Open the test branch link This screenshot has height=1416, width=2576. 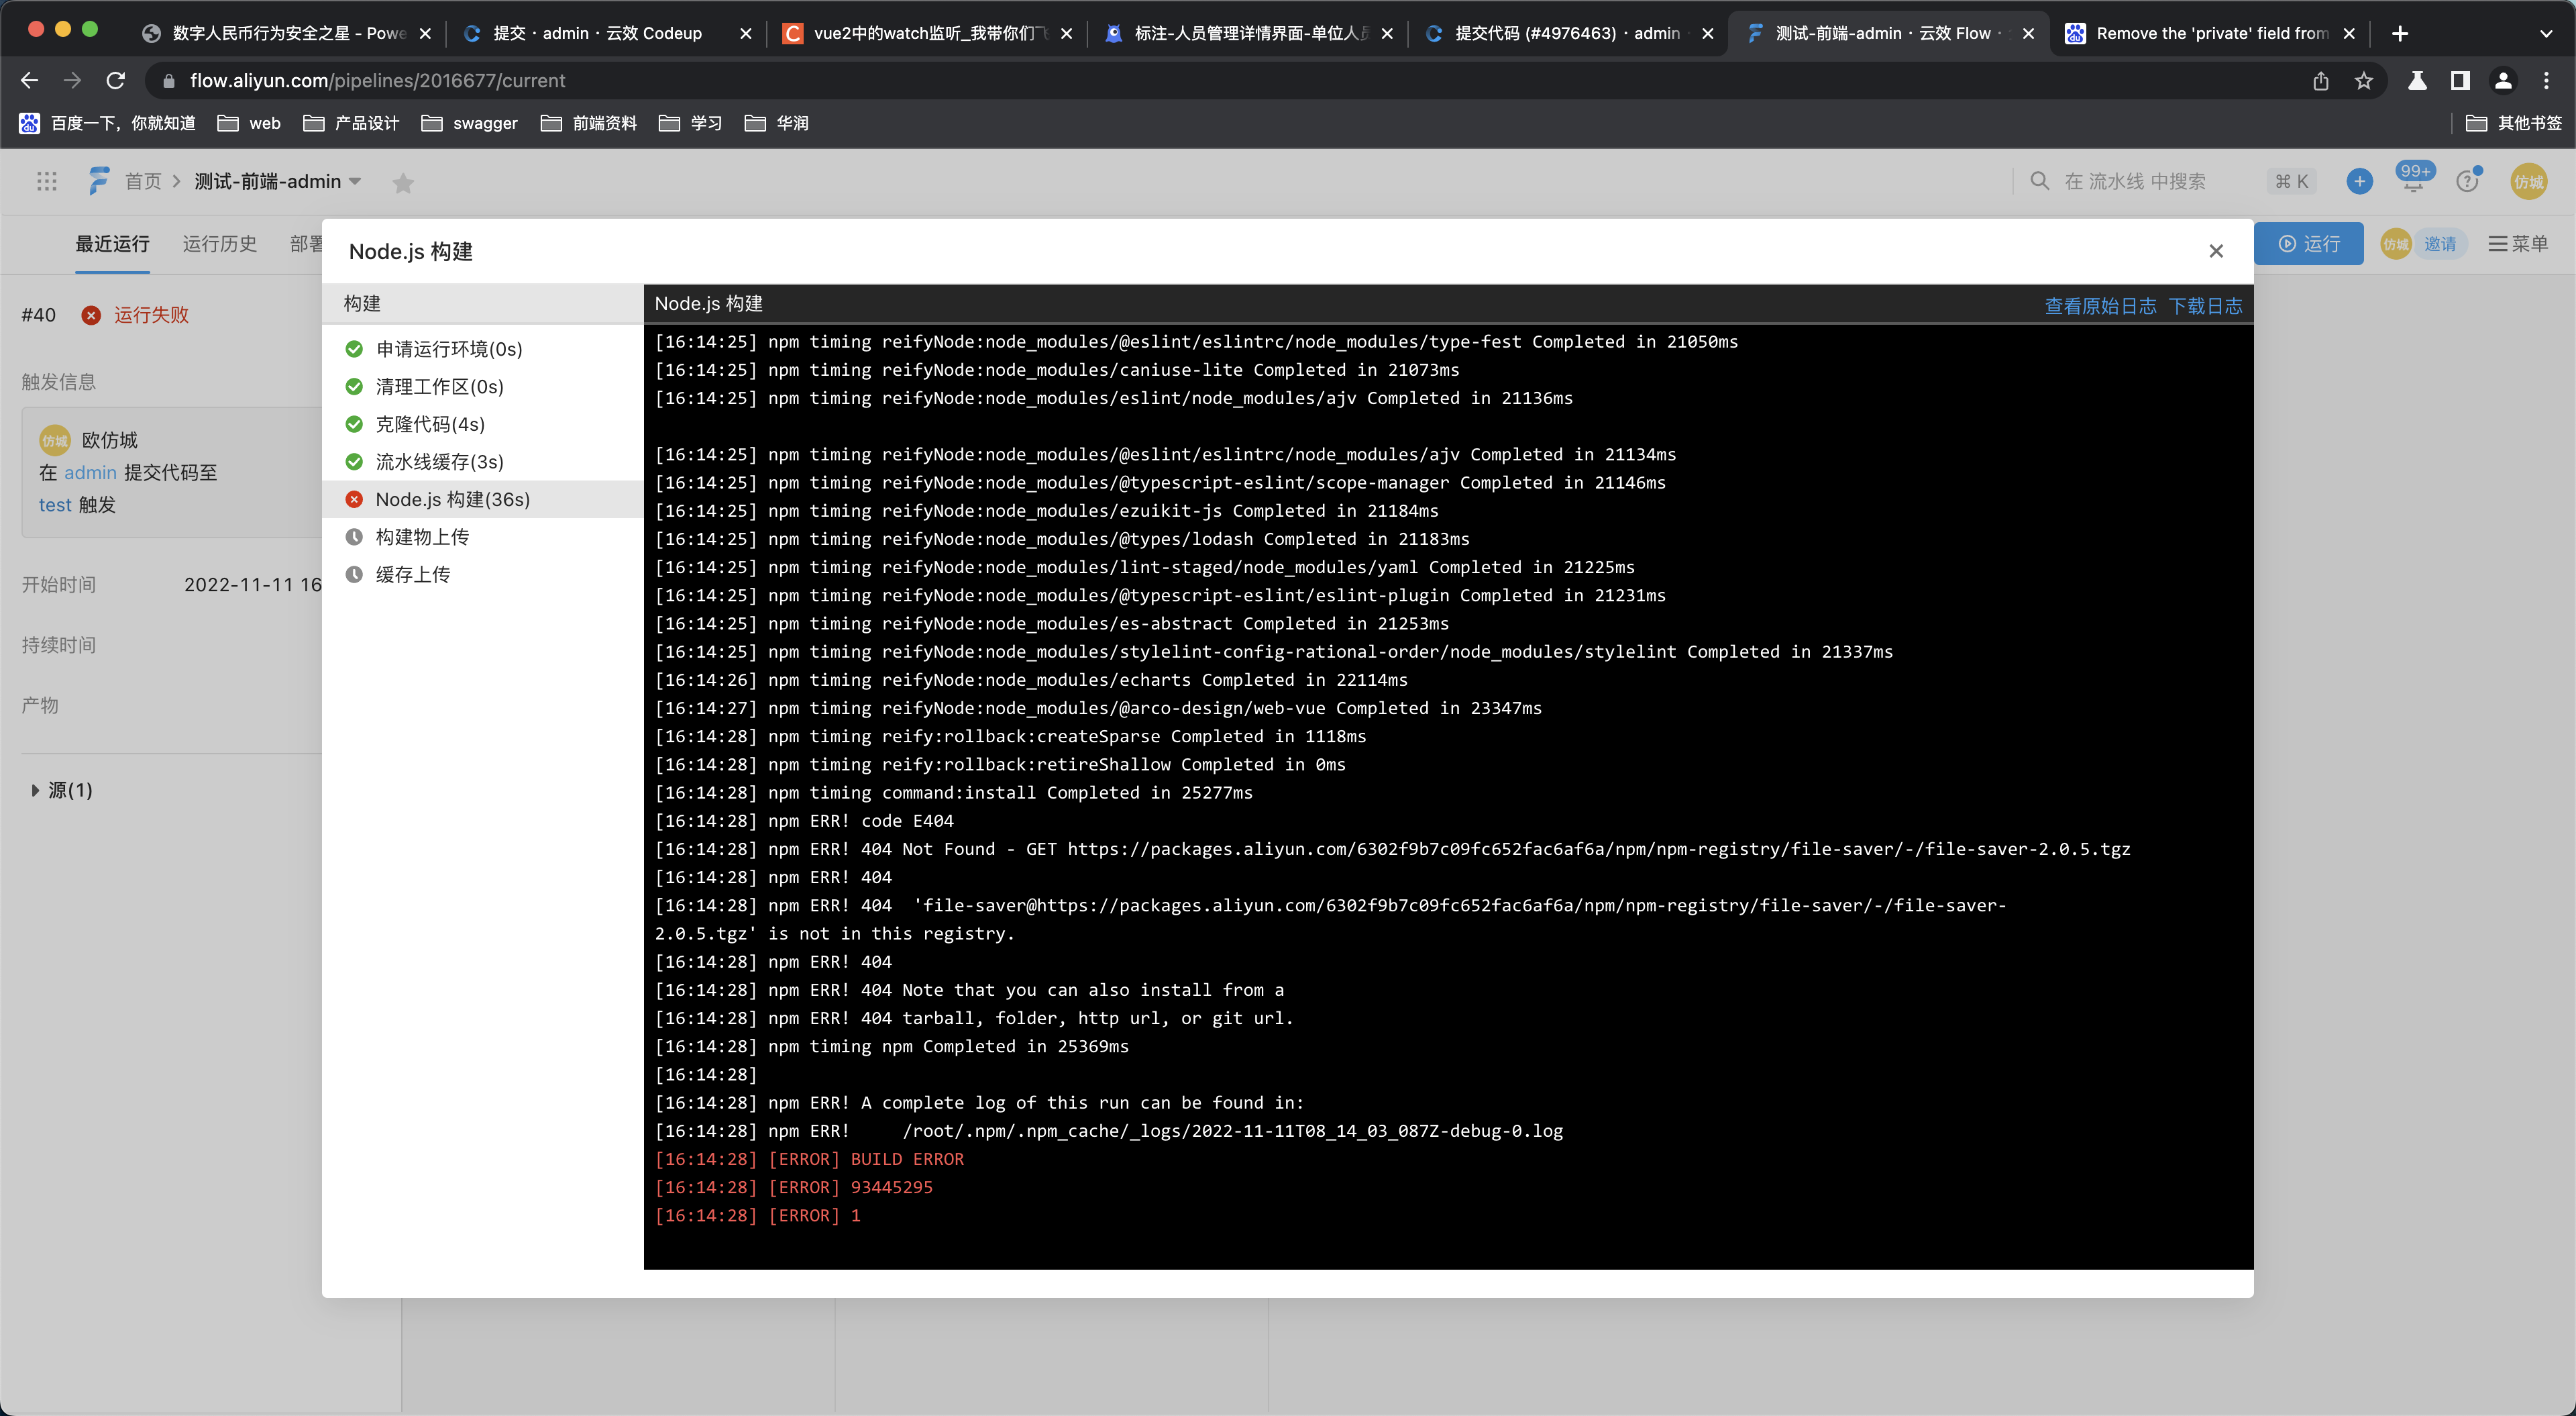point(55,505)
